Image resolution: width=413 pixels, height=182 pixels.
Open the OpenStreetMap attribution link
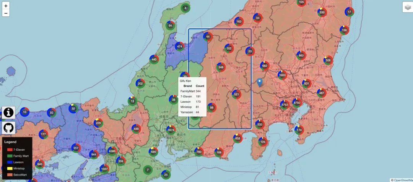coord(403,180)
